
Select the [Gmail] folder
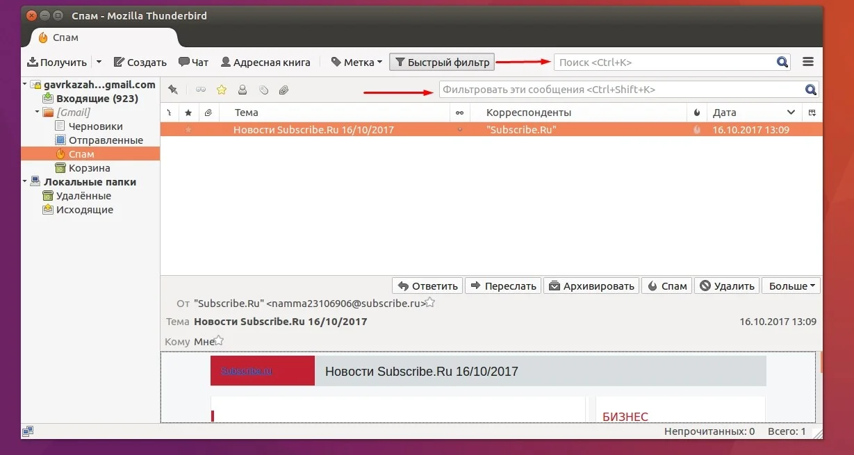click(x=67, y=113)
